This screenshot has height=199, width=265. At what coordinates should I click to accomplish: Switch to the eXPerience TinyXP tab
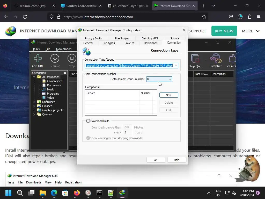128,6
